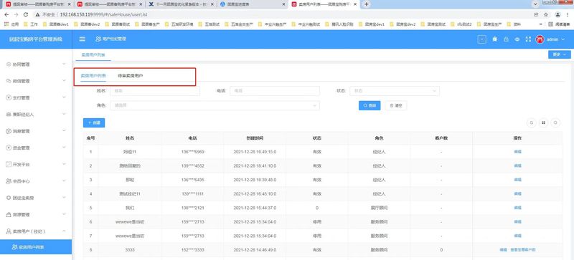Click the icon beside 房源管理 in the sidebar
574x260 pixels.
click(9, 215)
